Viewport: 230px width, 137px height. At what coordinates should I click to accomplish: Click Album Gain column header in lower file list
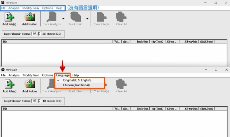pyautogui.click(x=191, y=109)
